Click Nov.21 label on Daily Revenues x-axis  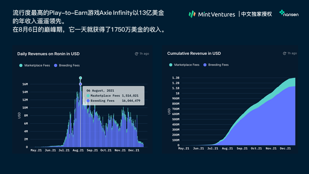tap(120, 150)
